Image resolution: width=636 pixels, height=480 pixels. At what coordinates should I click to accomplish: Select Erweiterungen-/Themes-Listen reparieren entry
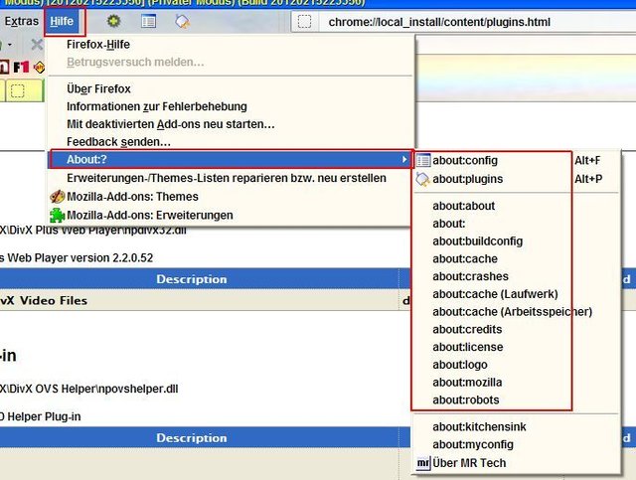[x=232, y=178]
